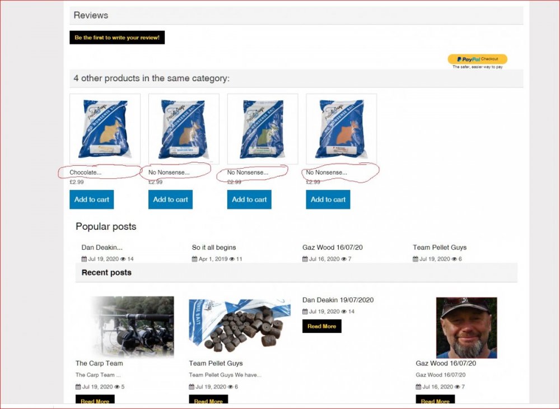The height and width of the screenshot is (409, 560).
Task: Open 'So it all begins' popular post
Action: point(214,247)
